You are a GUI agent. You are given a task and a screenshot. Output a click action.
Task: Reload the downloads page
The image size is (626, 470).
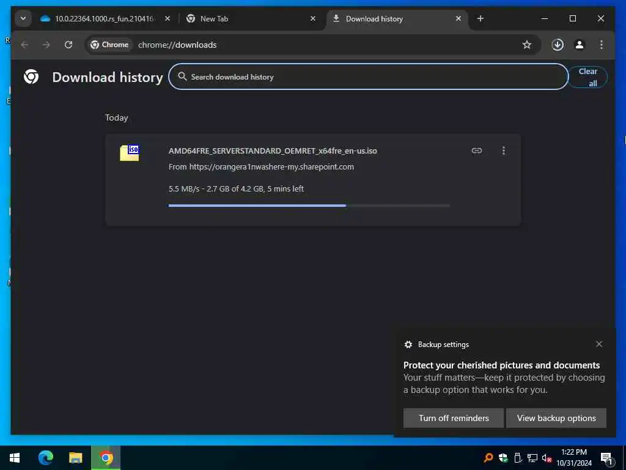coord(68,45)
